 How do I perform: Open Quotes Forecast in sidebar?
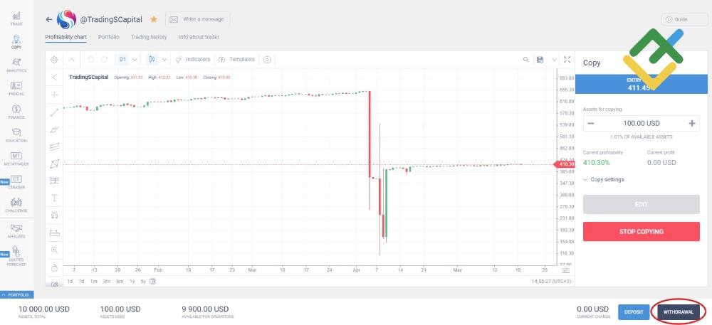(x=16, y=256)
